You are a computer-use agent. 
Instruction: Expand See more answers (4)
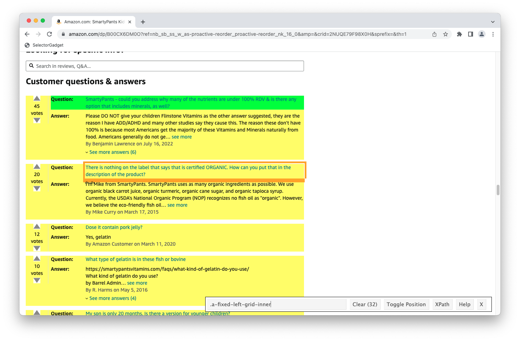coord(112,298)
